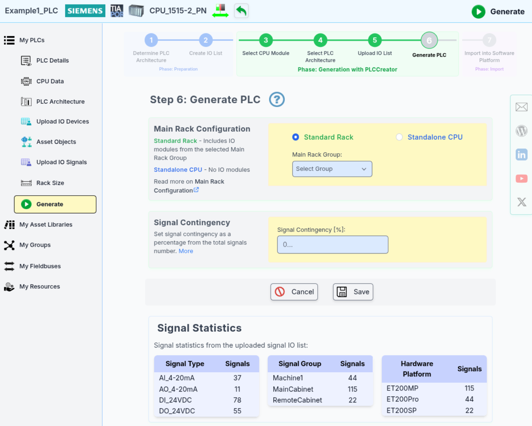
Task: Click the back arrow icon in header
Action: pyautogui.click(x=241, y=11)
